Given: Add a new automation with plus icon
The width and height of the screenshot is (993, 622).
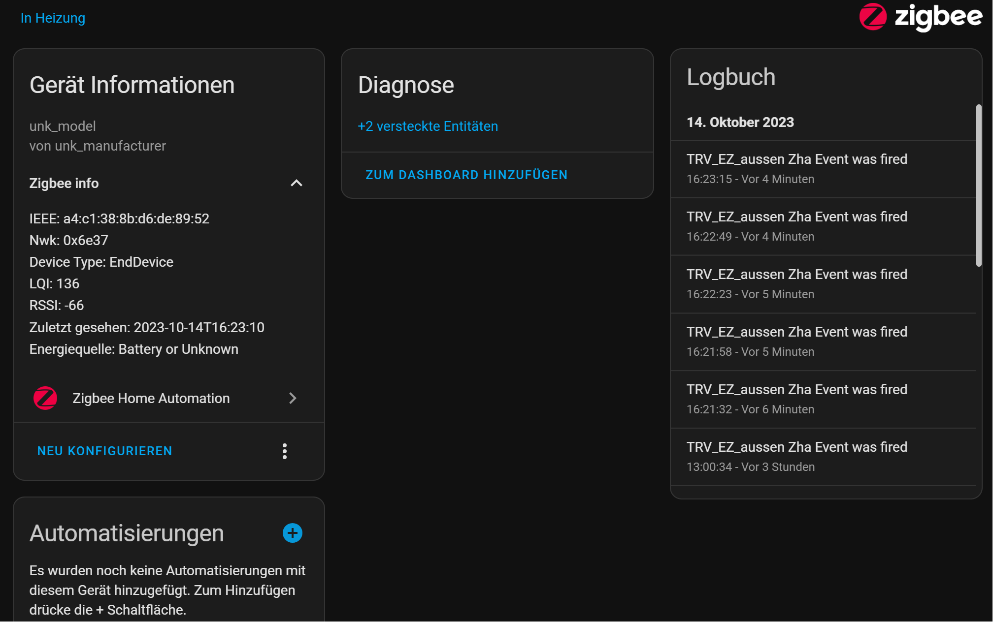Looking at the screenshot, I should point(293,533).
